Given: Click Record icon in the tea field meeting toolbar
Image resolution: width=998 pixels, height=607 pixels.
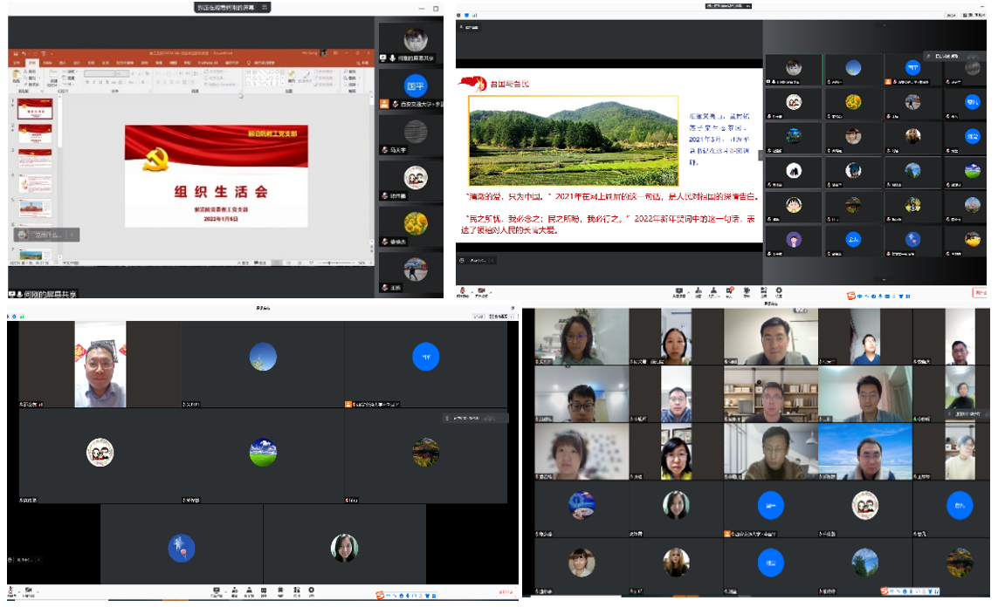Looking at the screenshot, I should 746,291.
